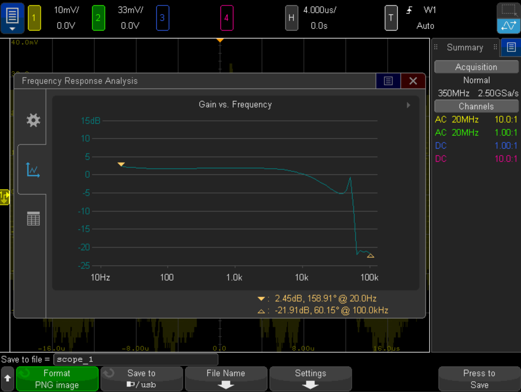The width and height of the screenshot is (521, 392).
Task: Select the 20 Hz gain marker on plot
Action: pos(121,164)
